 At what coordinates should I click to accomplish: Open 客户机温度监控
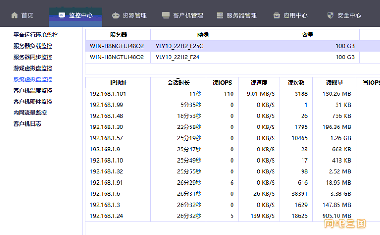[33, 91]
